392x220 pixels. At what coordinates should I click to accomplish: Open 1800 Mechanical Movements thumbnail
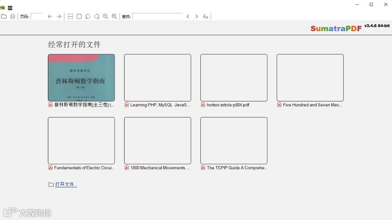pos(157,140)
